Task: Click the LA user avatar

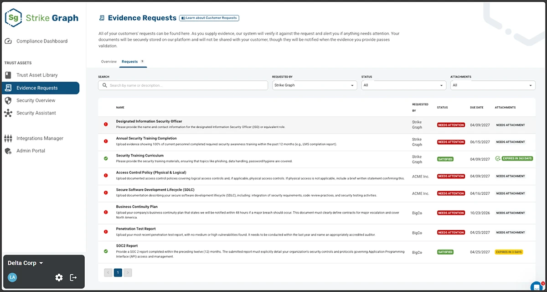Action: pos(12,277)
